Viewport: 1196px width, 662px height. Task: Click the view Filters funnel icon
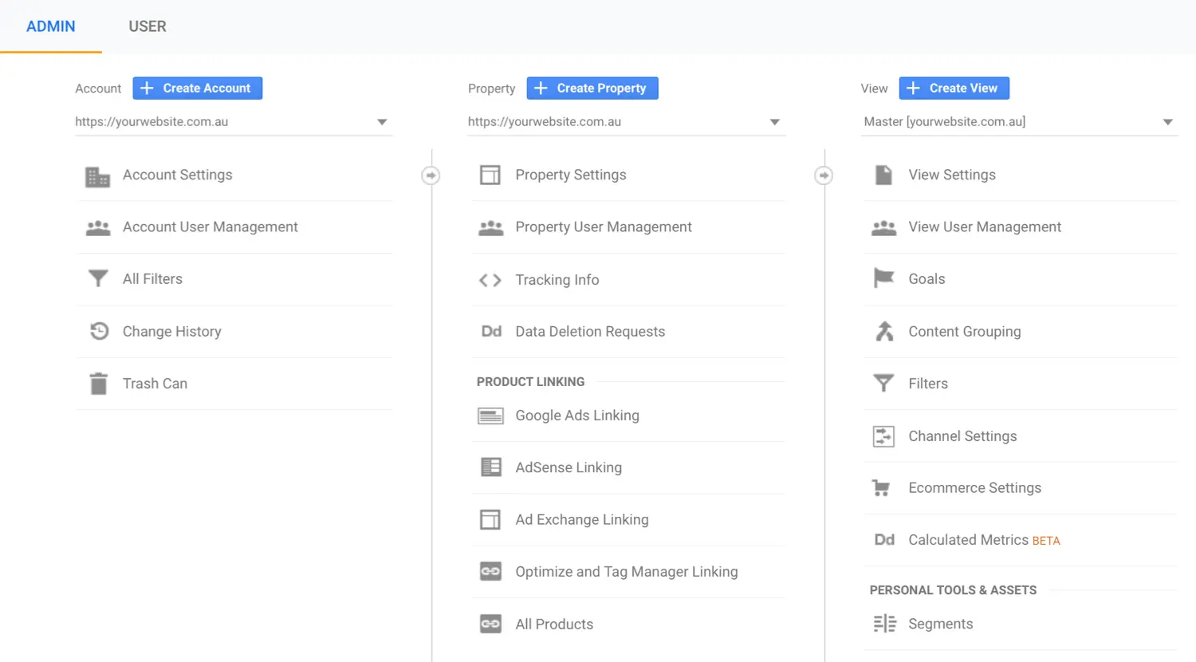(x=883, y=384)
